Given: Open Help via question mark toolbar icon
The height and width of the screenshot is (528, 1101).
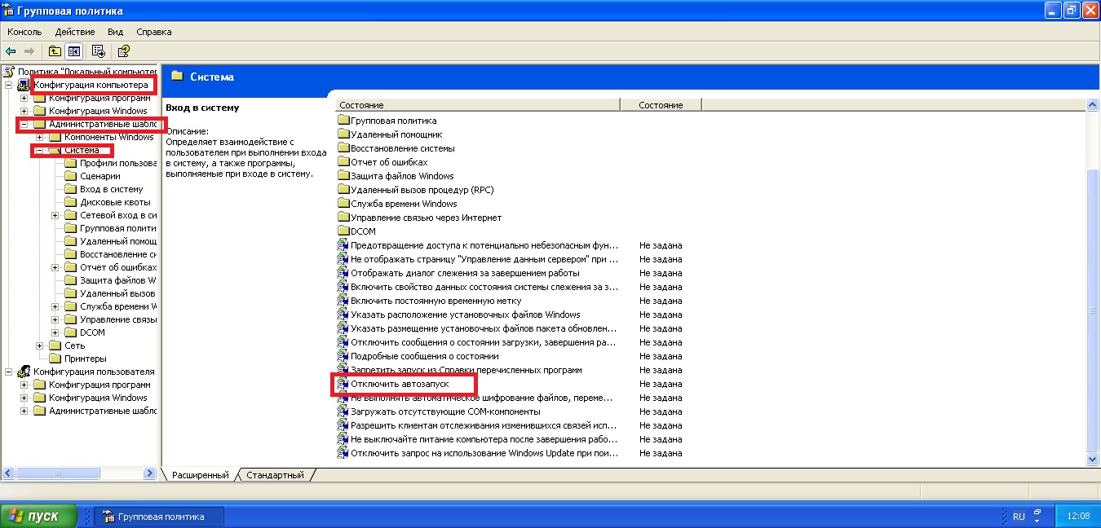Looking at the screenshot, I should (x=124, y=51).
